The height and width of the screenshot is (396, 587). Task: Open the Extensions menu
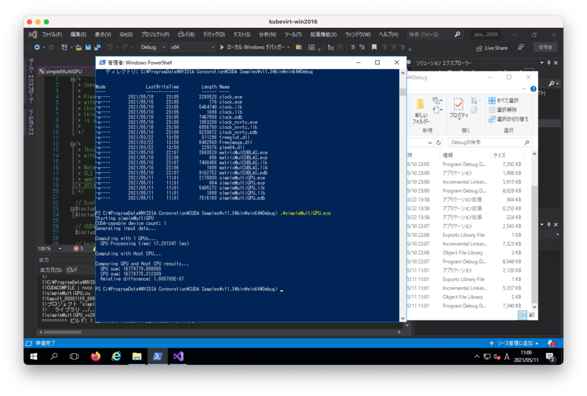[x=323, y=35]
